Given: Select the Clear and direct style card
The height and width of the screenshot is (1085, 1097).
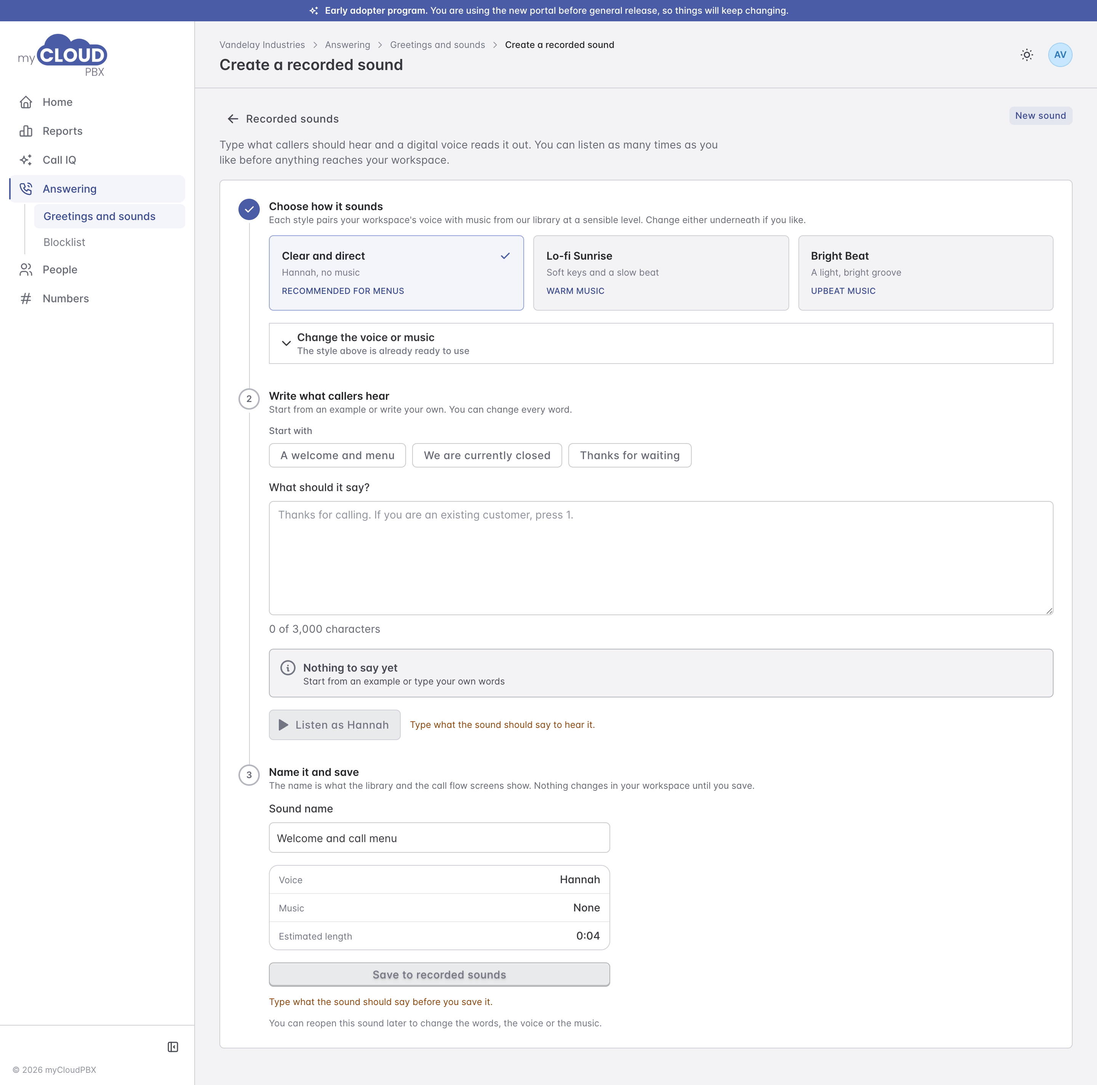Looking at the screenshot, I should [x=396, y=273].
